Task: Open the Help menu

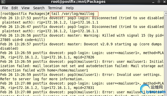Action: [x=70, y=8]
